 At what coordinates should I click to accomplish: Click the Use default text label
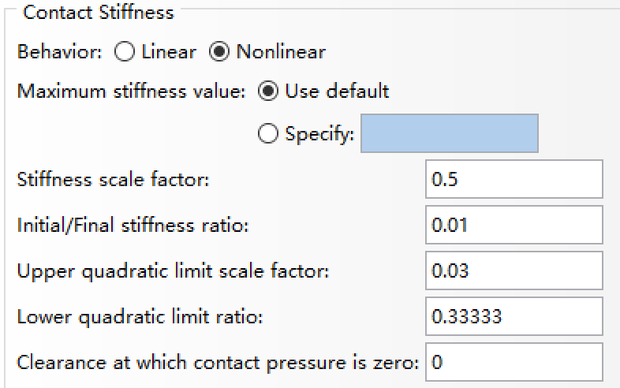tap(337, 91)
